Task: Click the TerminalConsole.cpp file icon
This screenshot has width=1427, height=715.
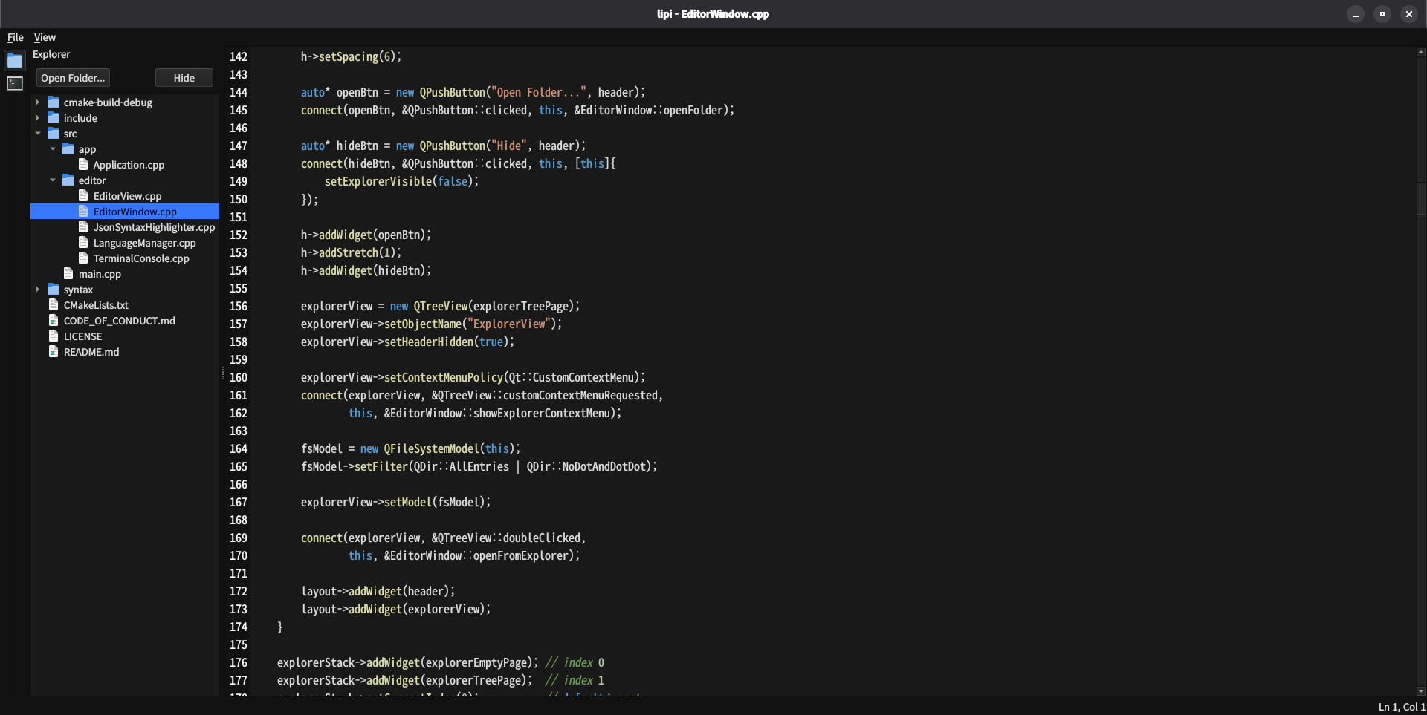Action: (x=83, y=258)
